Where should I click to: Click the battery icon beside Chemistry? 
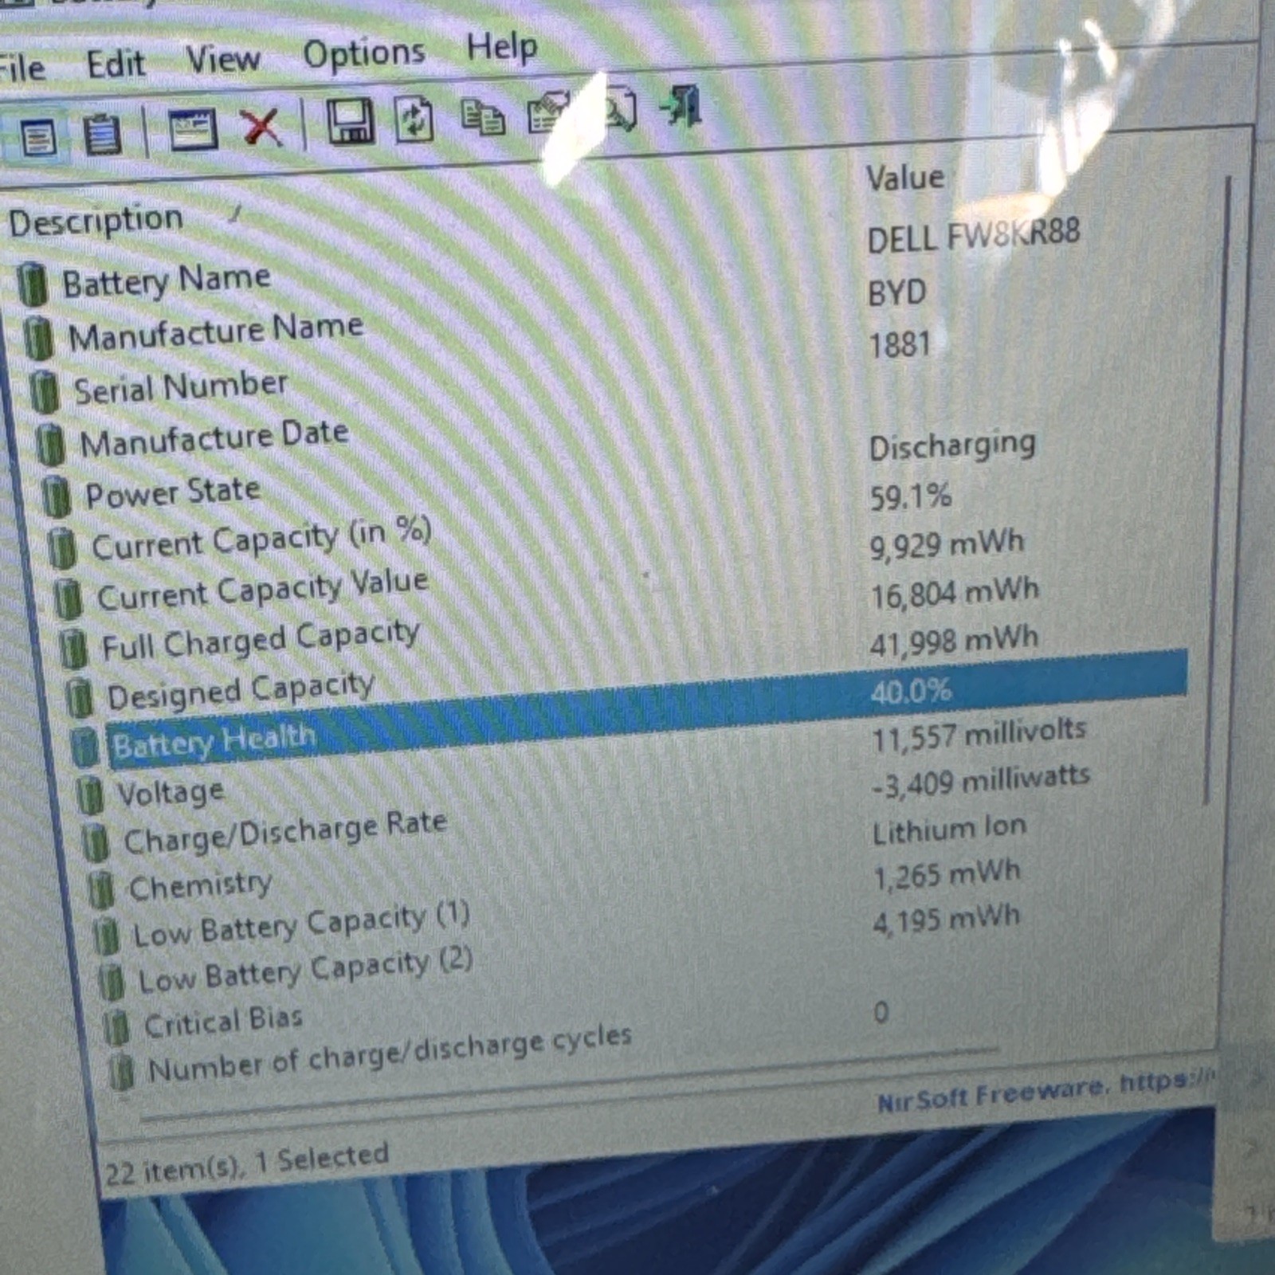[101, 889]
